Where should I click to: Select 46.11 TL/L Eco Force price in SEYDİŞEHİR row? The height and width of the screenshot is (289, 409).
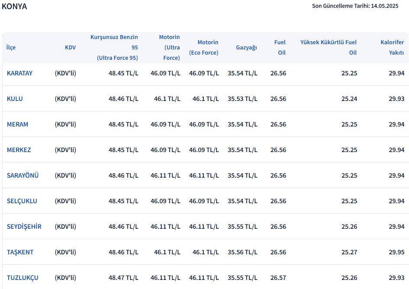204,227
